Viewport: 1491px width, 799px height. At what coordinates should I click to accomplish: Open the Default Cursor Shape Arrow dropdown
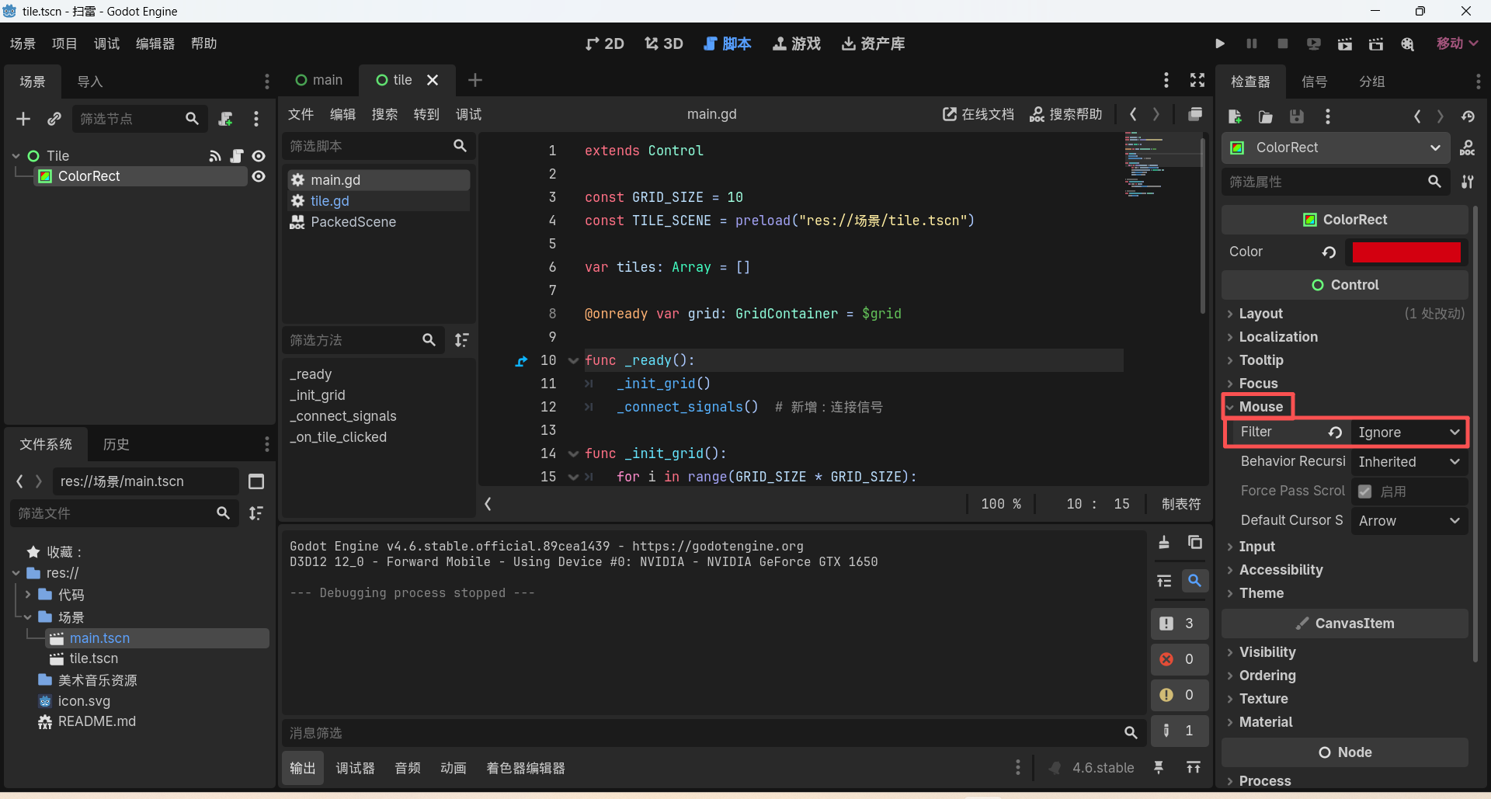(1409, 521)
